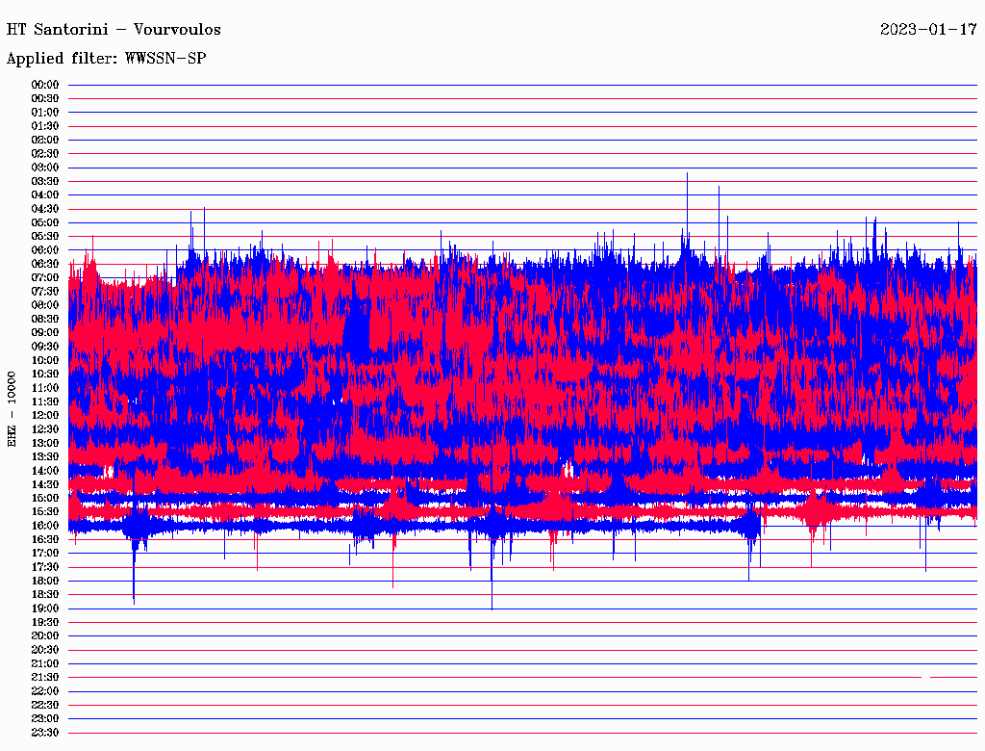Select the 12:00 time label
The height and width of the screenshot is (751, 985).
coord(45,415)
